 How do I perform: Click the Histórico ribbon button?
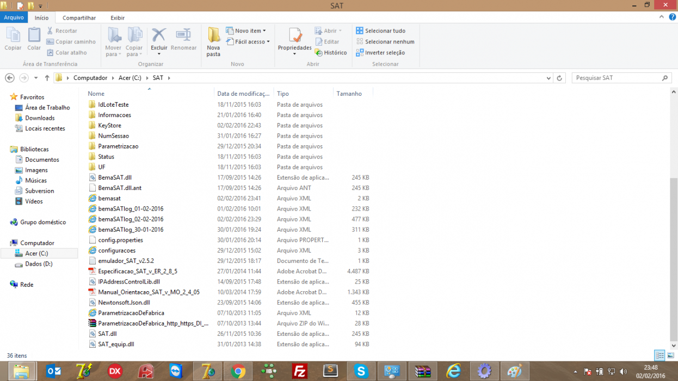click(x=331, y=53)
